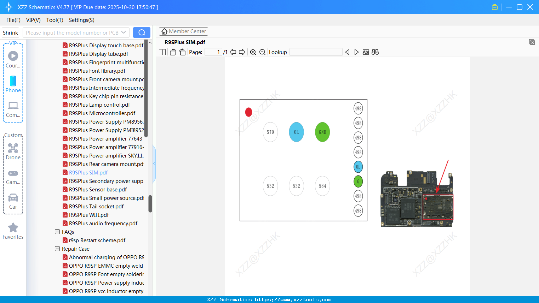Open the Game console category
539x303 pixels.
(x=13, y=177)
